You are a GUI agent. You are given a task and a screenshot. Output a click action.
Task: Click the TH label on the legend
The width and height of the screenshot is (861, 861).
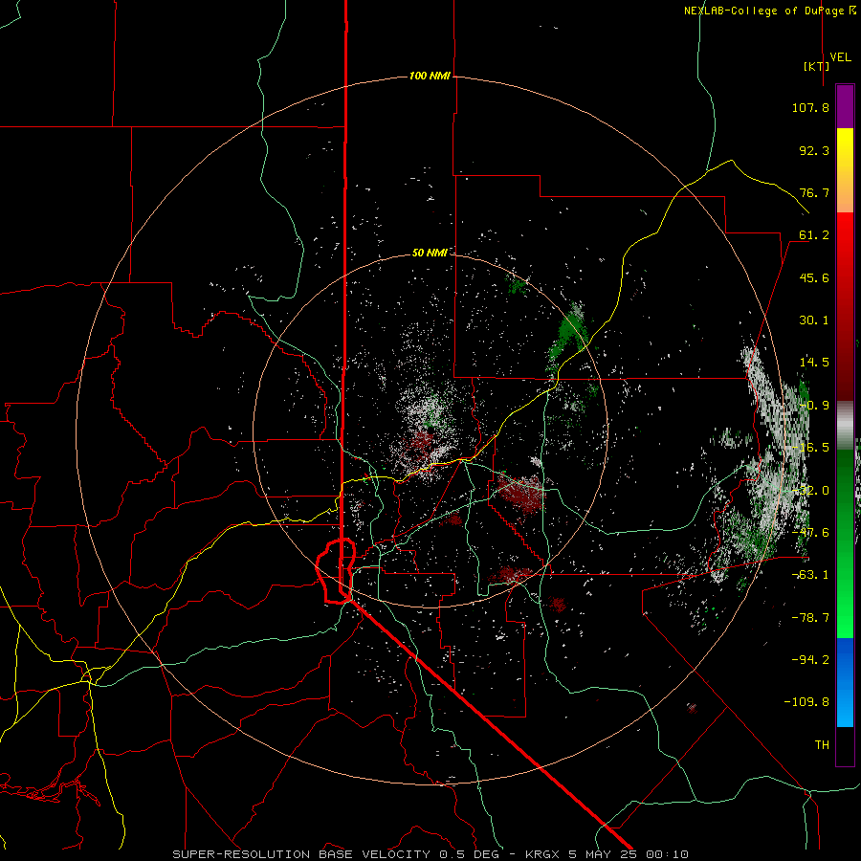pyautogui.click(x=822, y=745)
